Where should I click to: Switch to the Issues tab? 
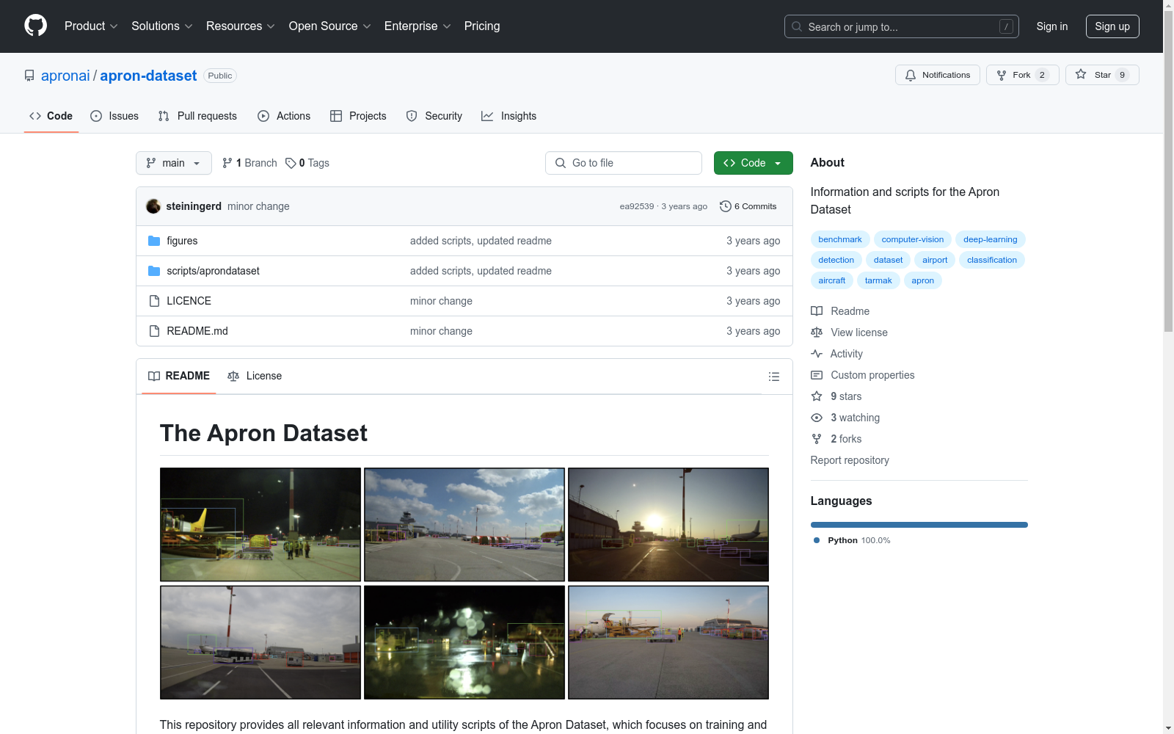pyautogui.click(x=114, y=116)
